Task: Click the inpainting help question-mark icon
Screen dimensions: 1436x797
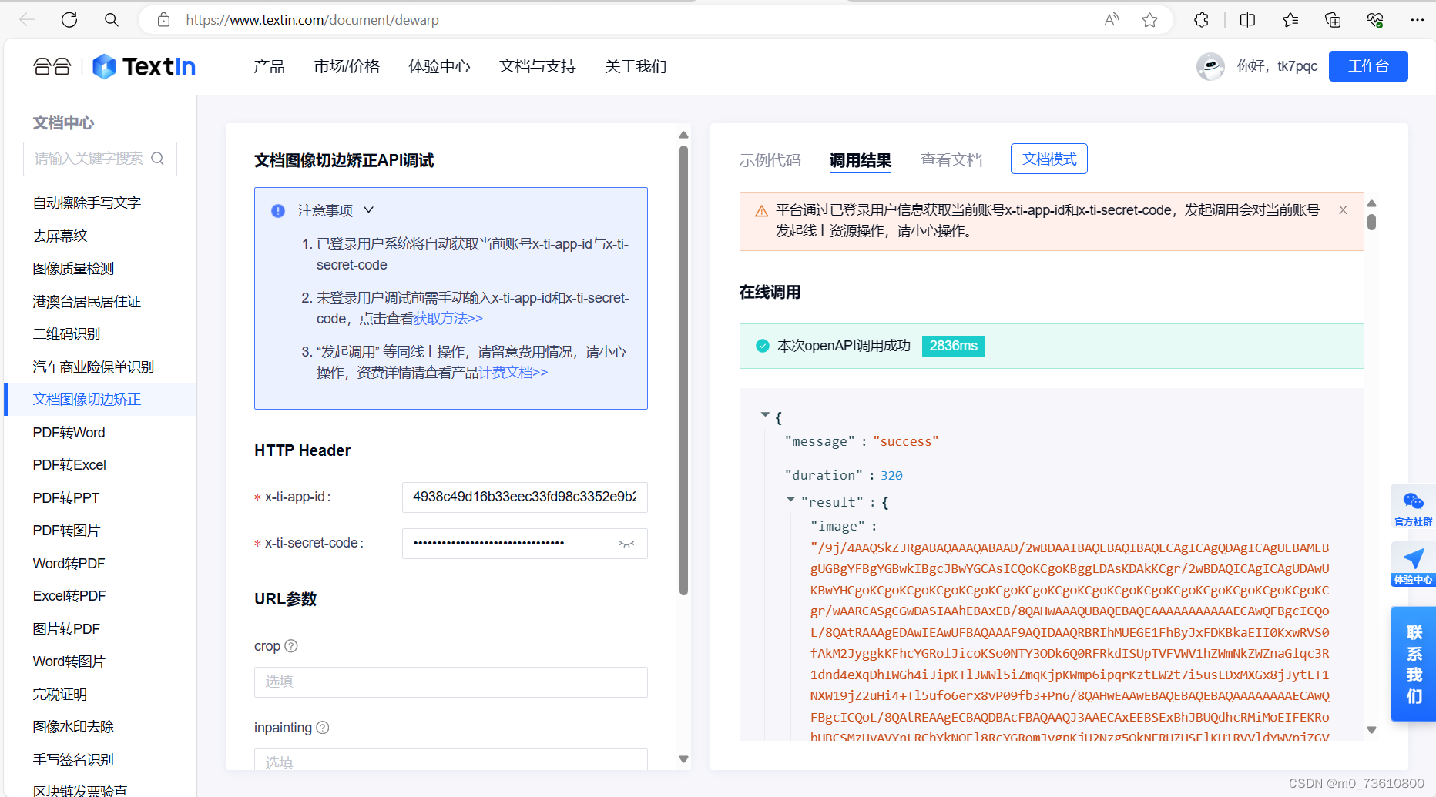Action: tap(322, 727)
